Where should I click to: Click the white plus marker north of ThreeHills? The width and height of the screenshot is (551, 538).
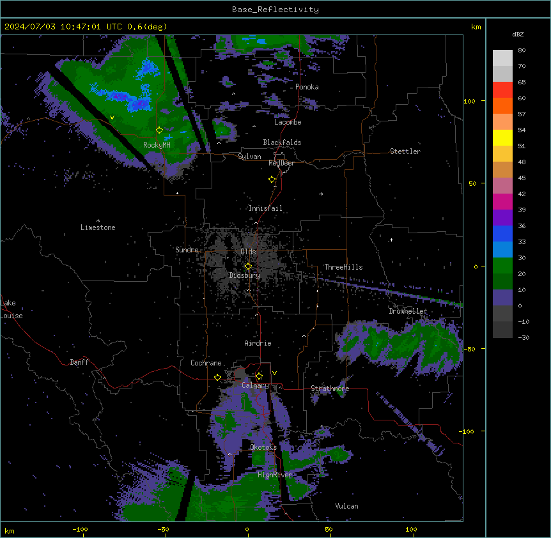(391, 240)
